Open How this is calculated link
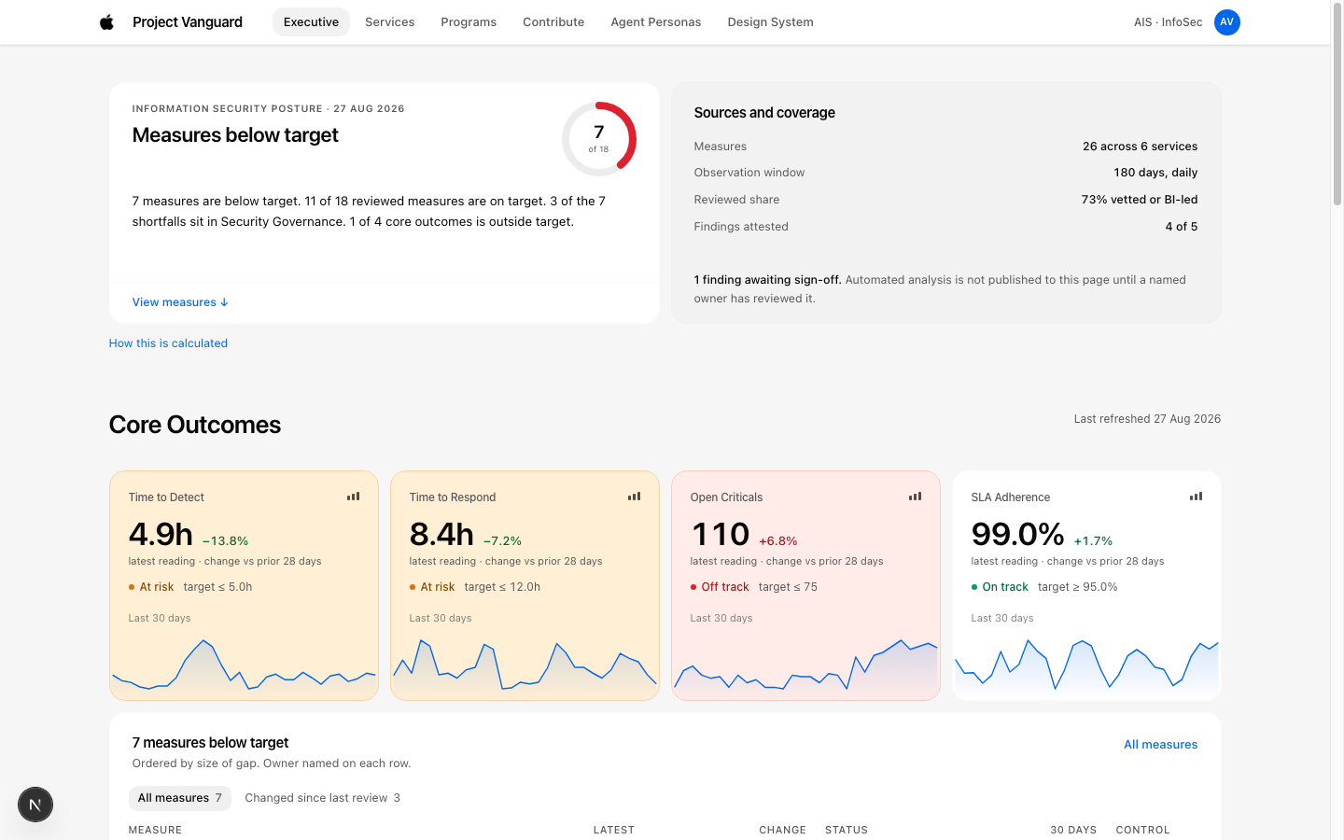1344x840 pixels. click(x=168, y=343)
